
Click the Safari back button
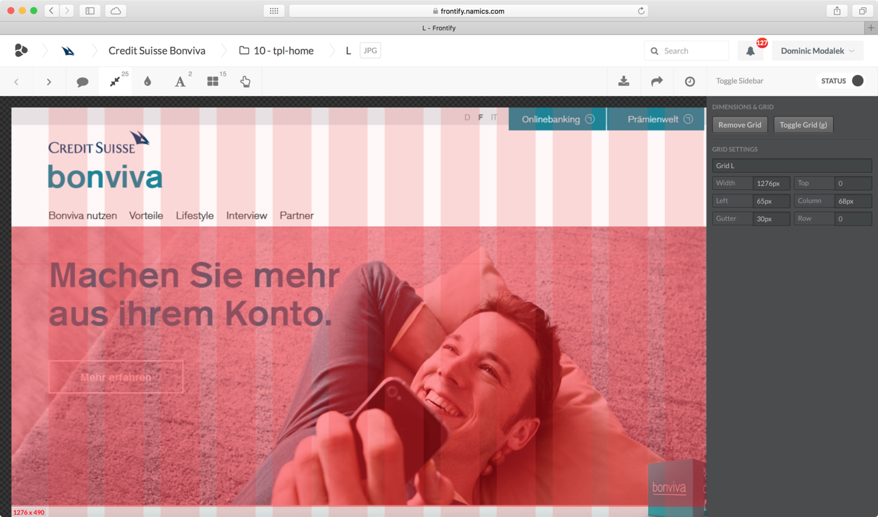[x=51, y=10]
